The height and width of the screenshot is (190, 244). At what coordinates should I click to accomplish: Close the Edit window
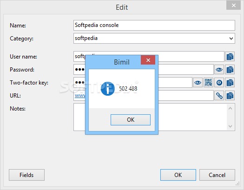coord(233,5)
